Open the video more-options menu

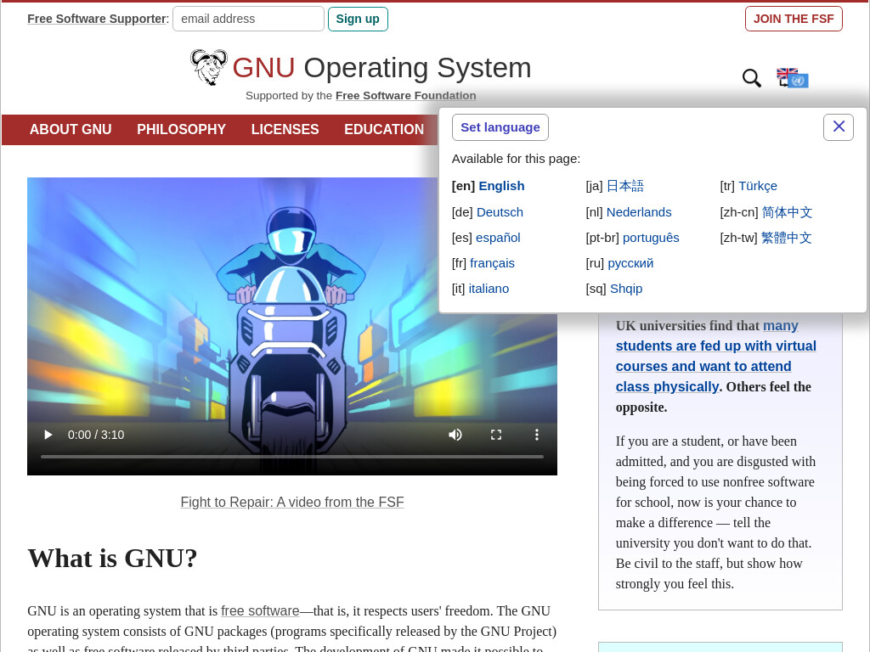[537, 435]
